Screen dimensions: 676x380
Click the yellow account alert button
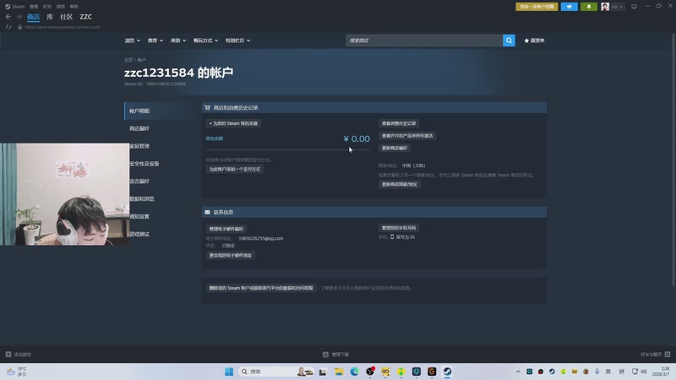coord(537,7)
